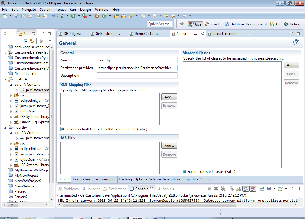Toggle Exclude default EclipseLink XML mapping file
305x219 pixels.
tap(63, 129)
